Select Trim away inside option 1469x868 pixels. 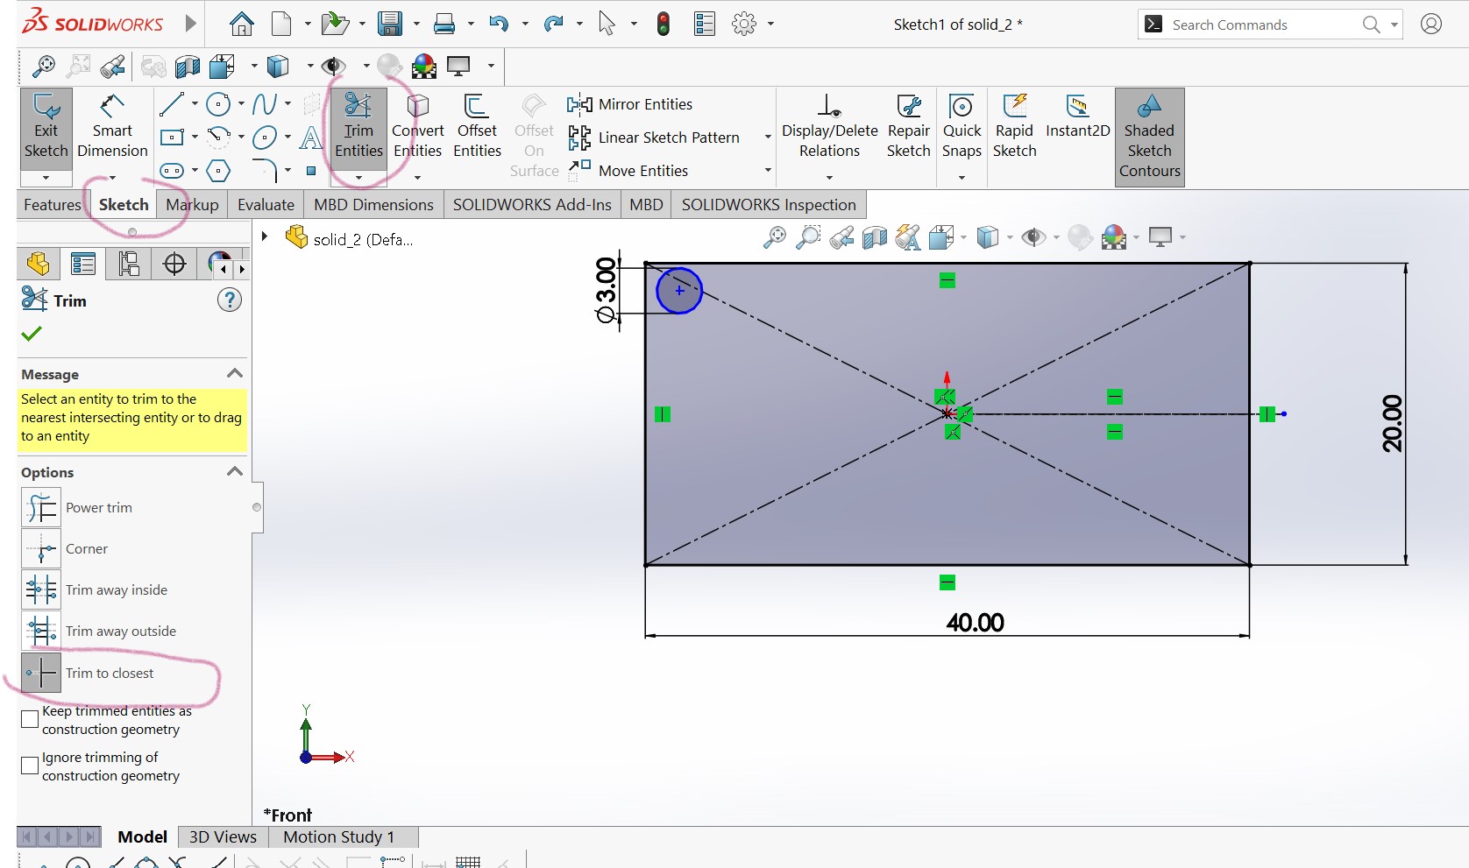pyautogui.click(x=41, y=589)
